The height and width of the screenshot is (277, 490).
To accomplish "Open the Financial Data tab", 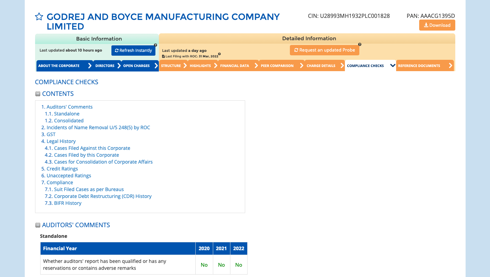I will (235, 66).
